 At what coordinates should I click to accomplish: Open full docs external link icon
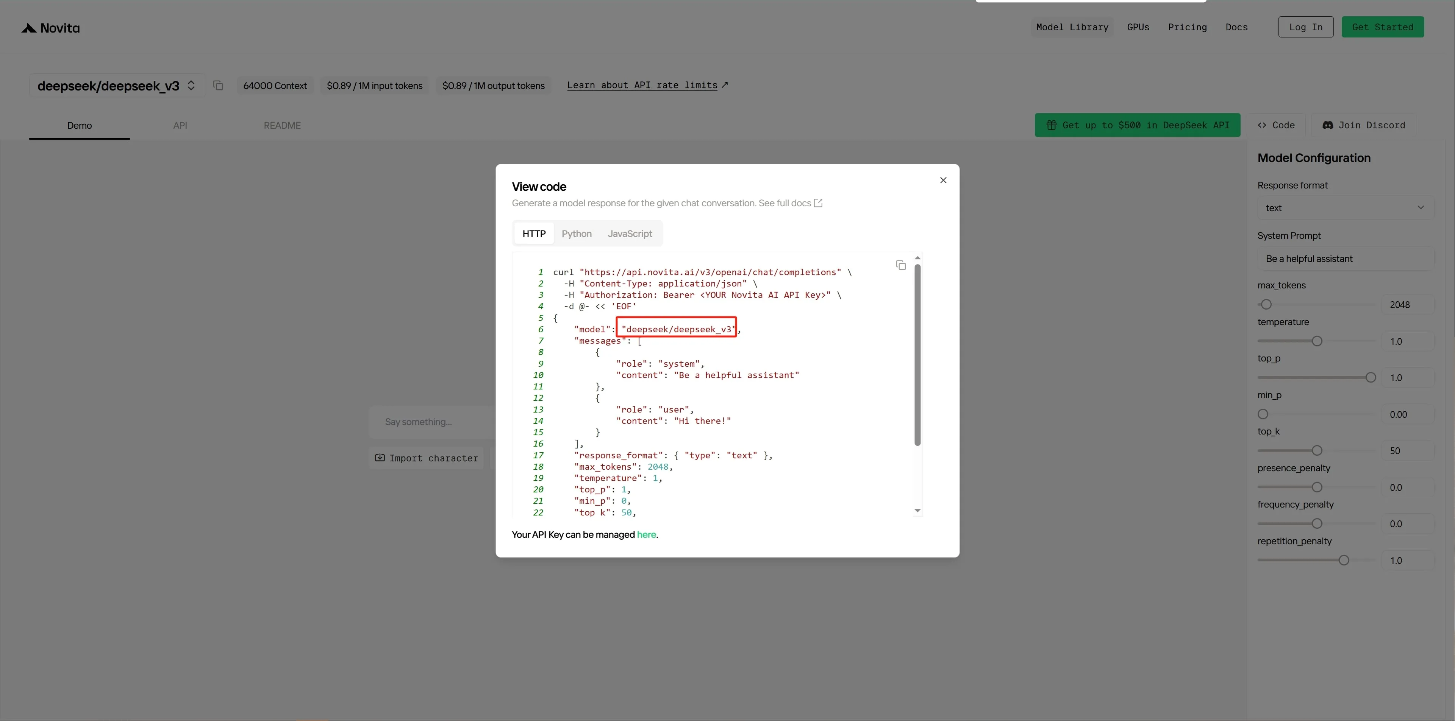click(x=818, y=203)
